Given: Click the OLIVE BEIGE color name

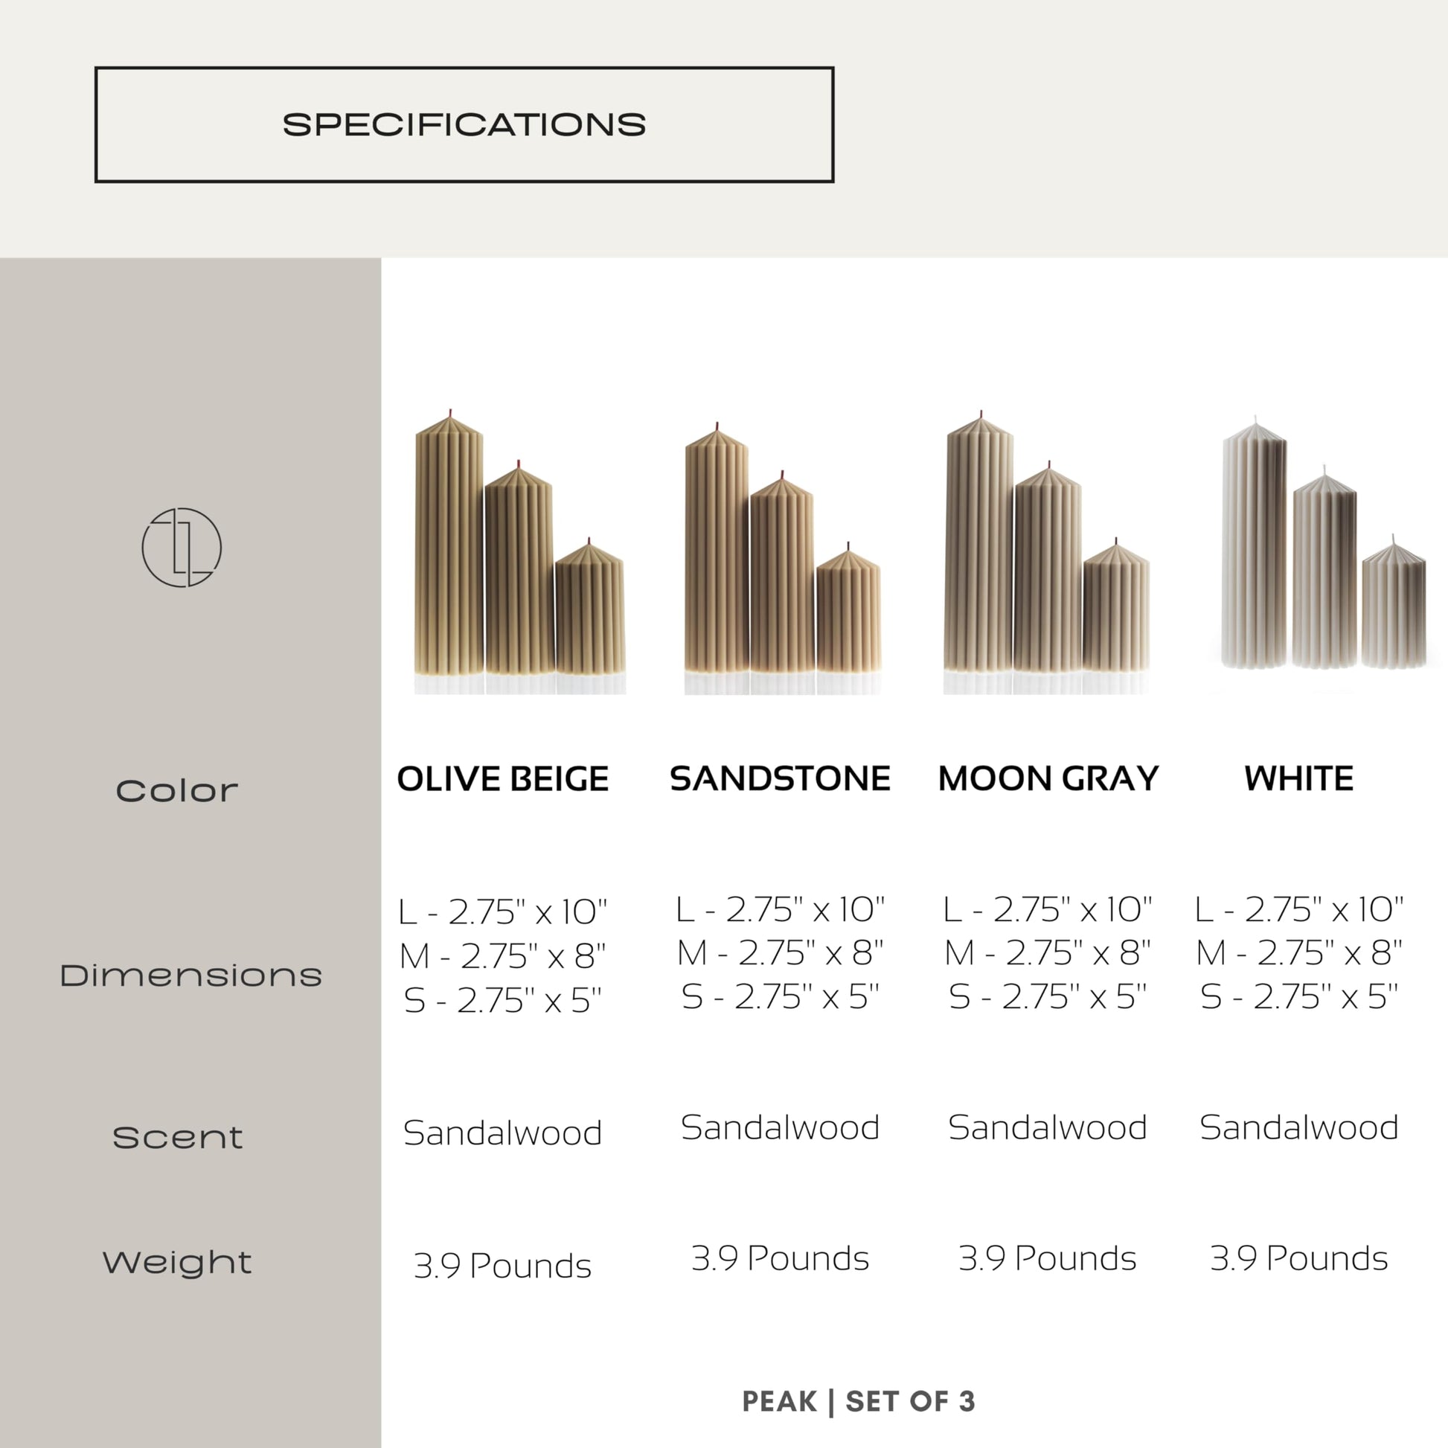Looking at the screenshot, I should [502, 779].
